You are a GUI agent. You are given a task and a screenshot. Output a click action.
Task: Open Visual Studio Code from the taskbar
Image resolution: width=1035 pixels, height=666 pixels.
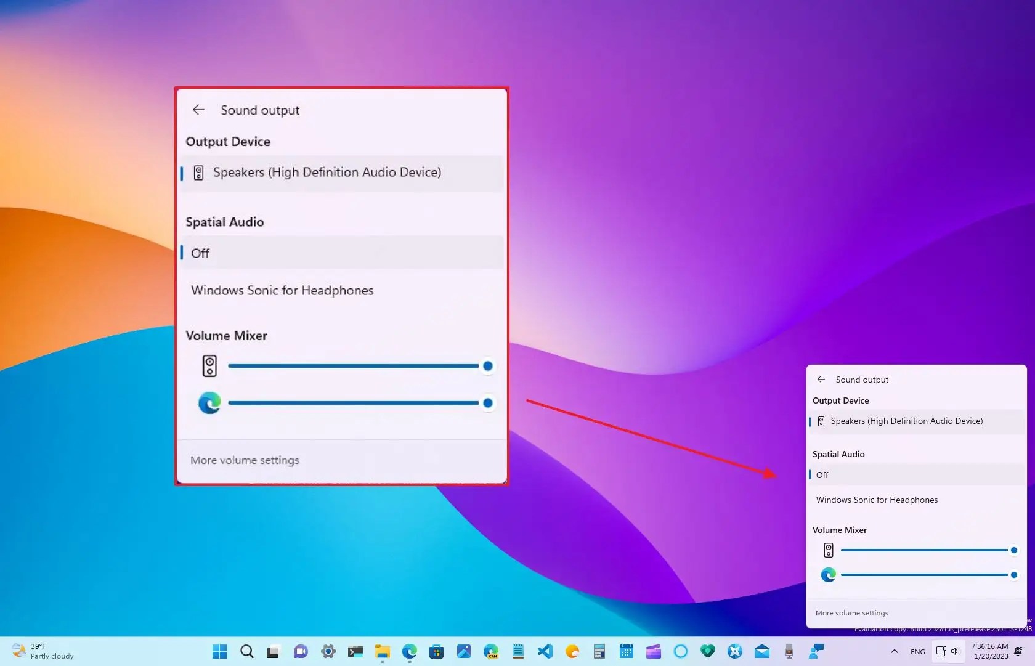tap(545, 651)
